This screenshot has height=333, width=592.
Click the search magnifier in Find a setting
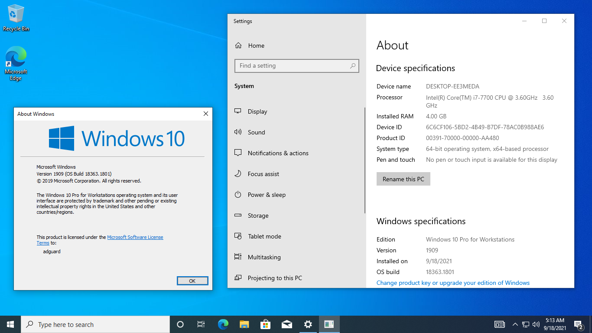(353, 66)
